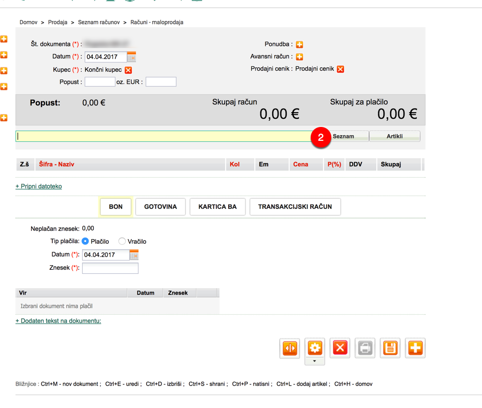Sort by the Šifra - Naziv column header
This screenshot has width=482, height=408.
[x=130, y=164]
